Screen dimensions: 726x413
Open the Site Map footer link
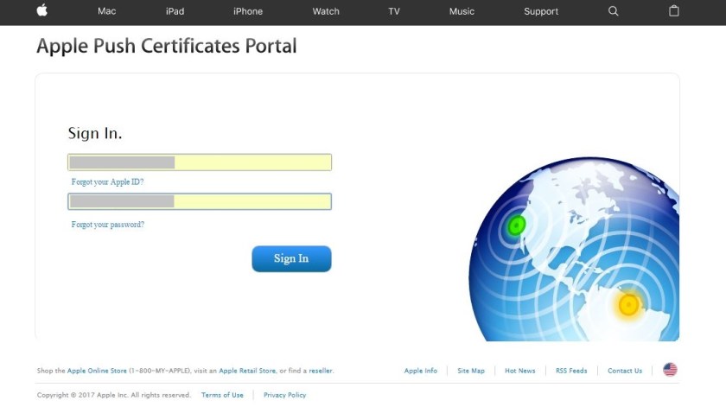click(x=471, y=371)
